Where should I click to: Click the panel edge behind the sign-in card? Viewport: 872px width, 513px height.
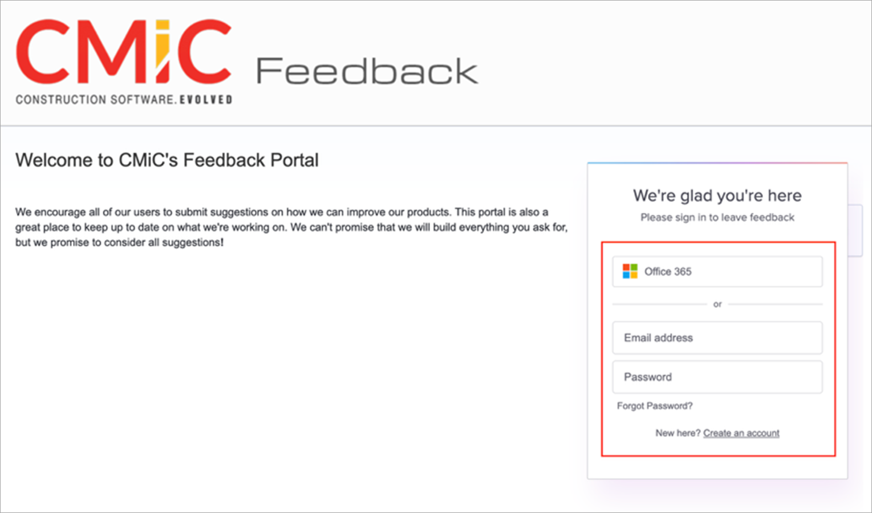855,231
